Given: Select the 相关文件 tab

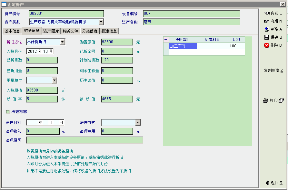Looking at the screenshot, I should [x=70, y=31].
